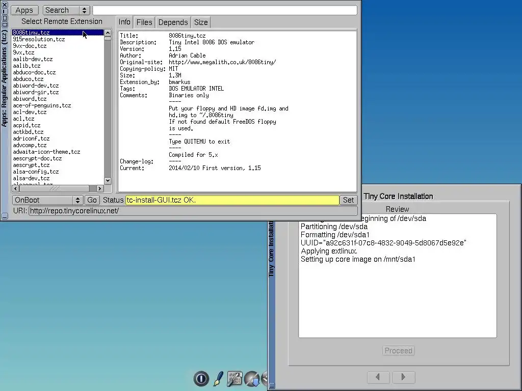The image size is (522, 391).
Task: Select alsa-config.tcz in the list
Action: point(58,172)
